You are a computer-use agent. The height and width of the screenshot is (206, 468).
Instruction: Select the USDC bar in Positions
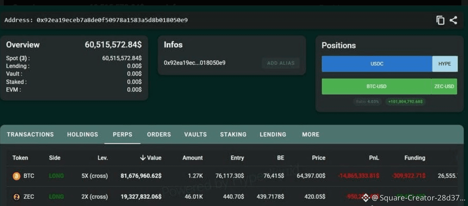377,64
